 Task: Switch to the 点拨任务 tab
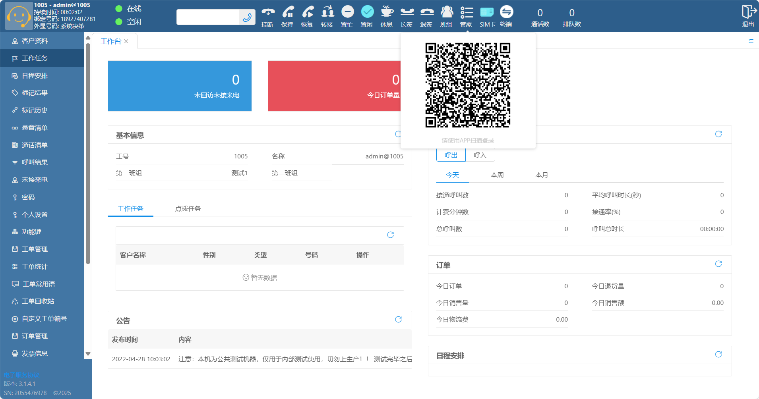coord(188,209)
